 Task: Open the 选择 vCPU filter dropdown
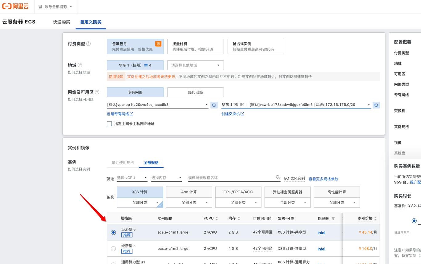coord(132,178)
